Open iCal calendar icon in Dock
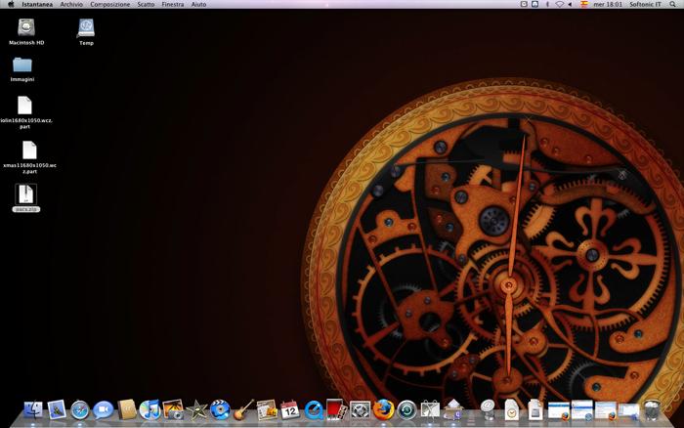This screenshot has width=684, height=428. point(290,410)
